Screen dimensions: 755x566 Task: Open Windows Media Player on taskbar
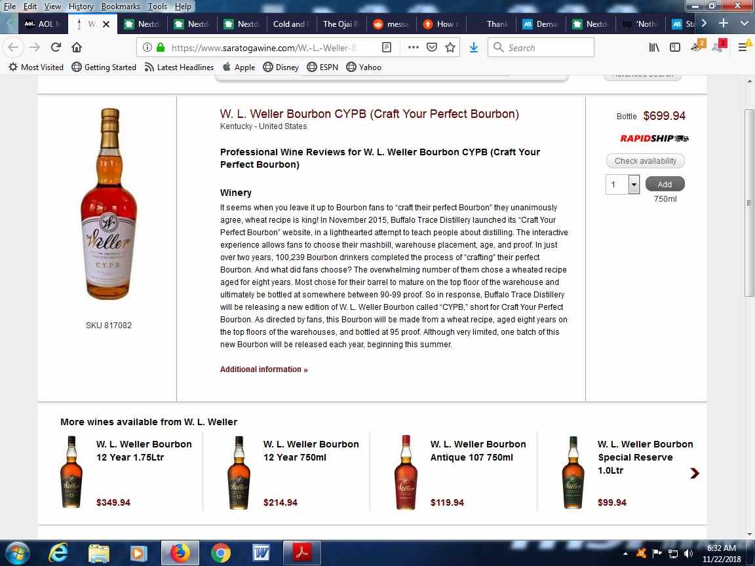point(139,554)
